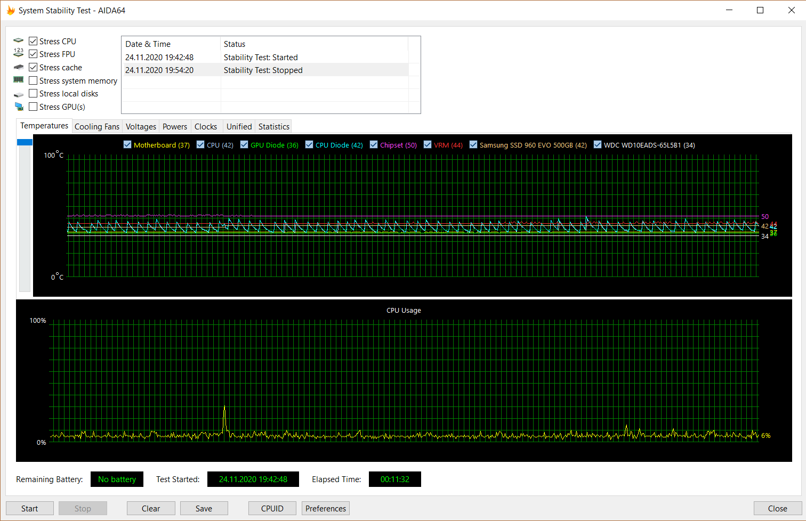Toggle the WDC WD10EADS drive checkbox
The height and width of the screenshot is (521, 806).
[598, 144]
